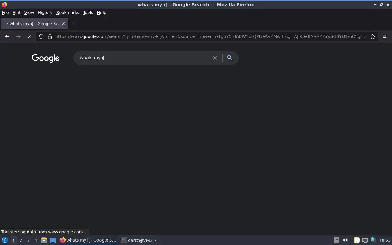Switch to workspace 1

(x=13, y=240)
